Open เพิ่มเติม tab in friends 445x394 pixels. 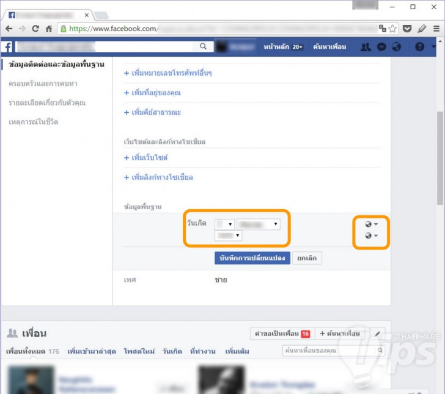point(237,351)
